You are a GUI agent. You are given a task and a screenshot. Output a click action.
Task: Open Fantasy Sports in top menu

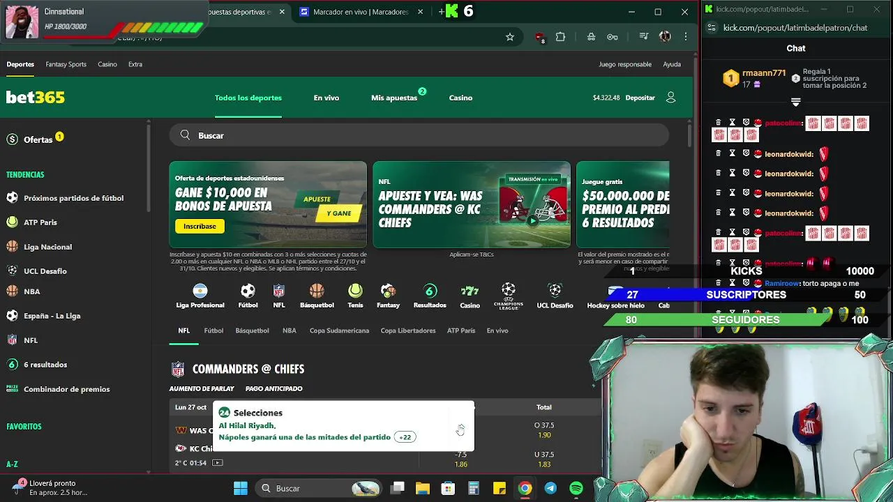click(66, 64)
